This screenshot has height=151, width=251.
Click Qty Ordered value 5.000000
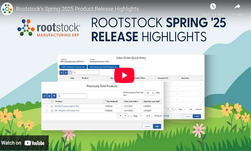(109, 111)
